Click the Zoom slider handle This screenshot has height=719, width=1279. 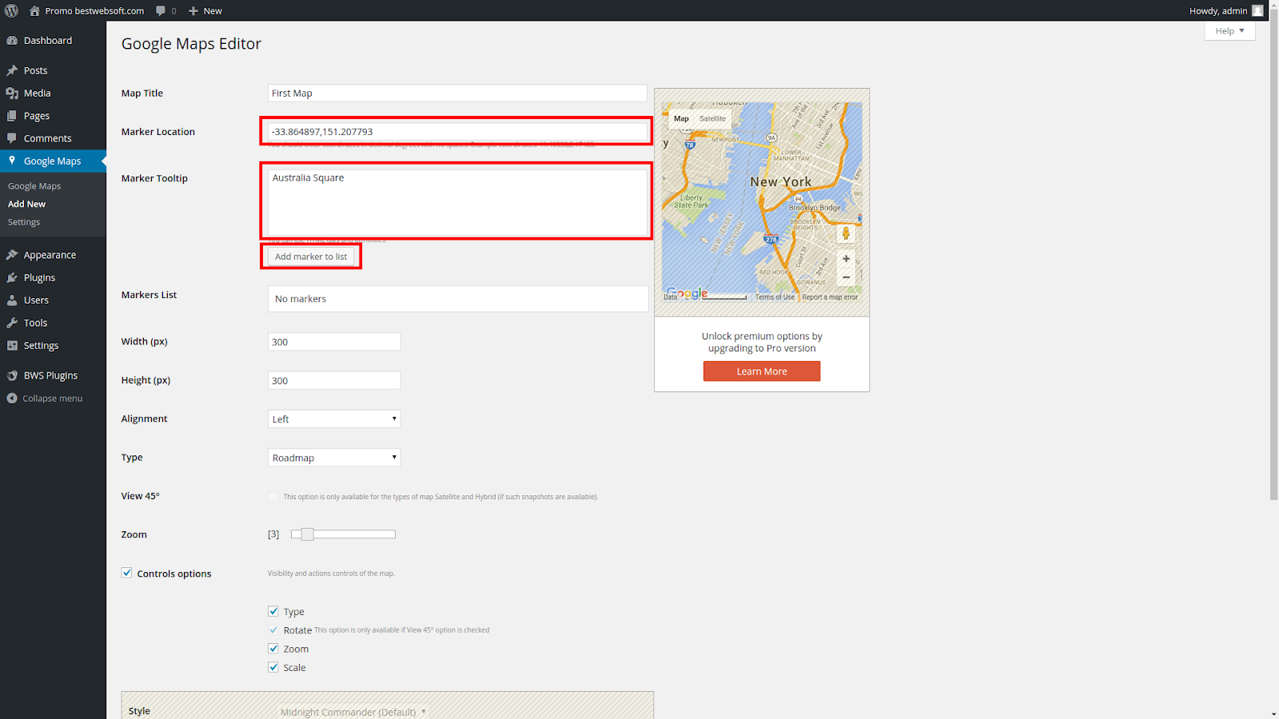click(307, 534)
